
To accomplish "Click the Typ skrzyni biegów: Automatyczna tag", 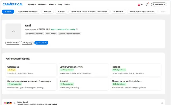I will coord(69,33).
